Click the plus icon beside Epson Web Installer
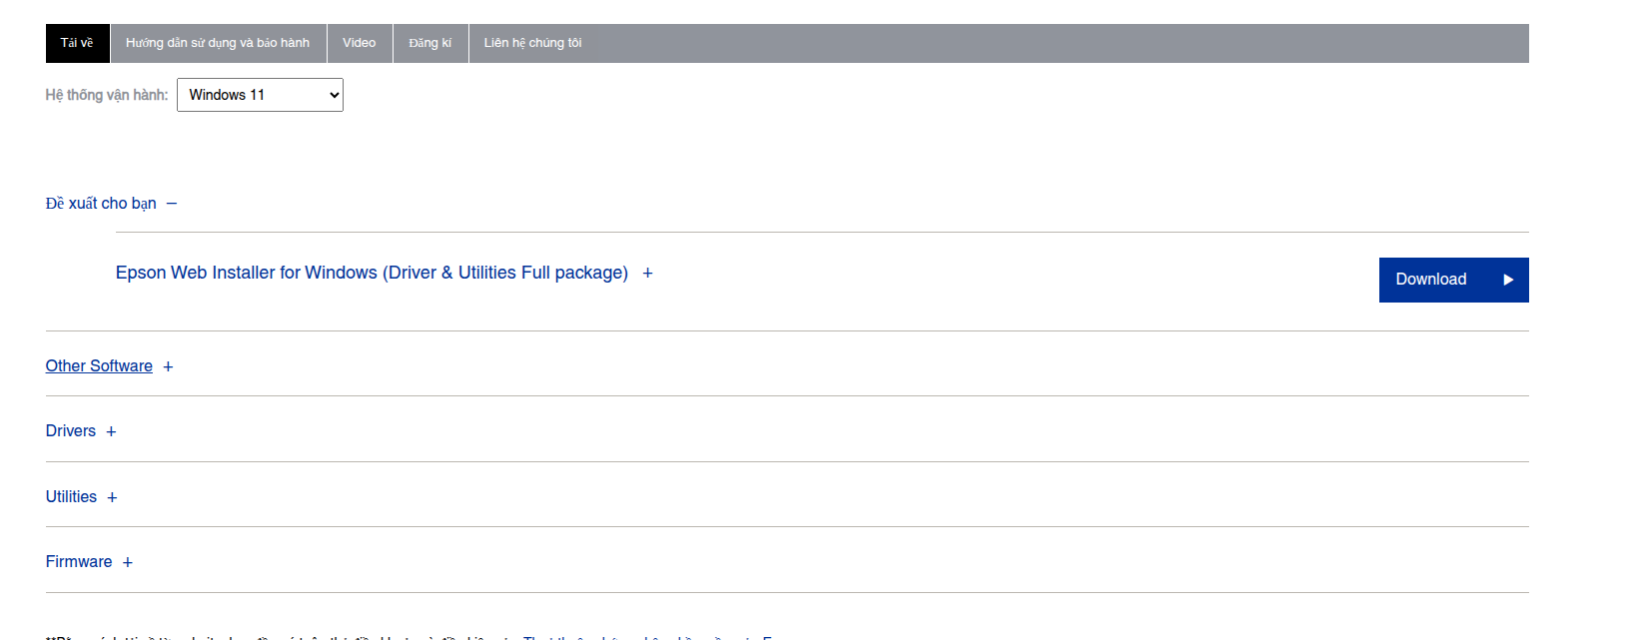The image size is (1647, 640). (x=647, y=274)
